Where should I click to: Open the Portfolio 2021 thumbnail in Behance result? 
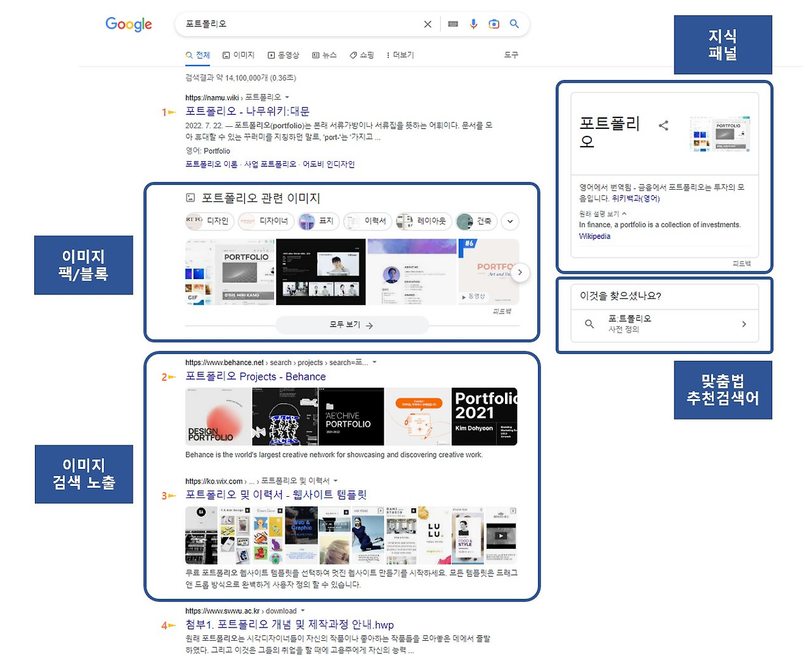[x=485, y=416]
